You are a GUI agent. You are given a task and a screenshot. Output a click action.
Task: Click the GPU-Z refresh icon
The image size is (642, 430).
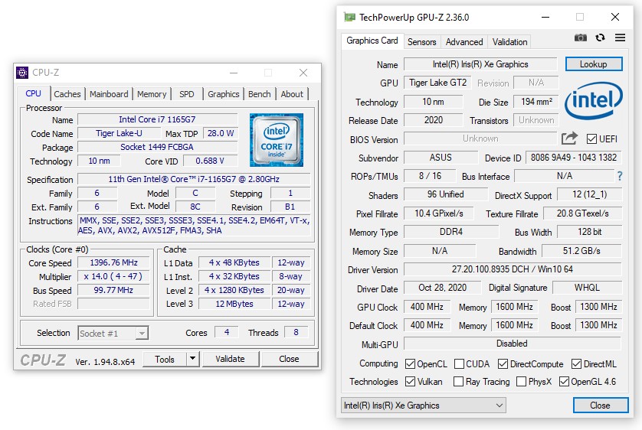pos(600,37)
